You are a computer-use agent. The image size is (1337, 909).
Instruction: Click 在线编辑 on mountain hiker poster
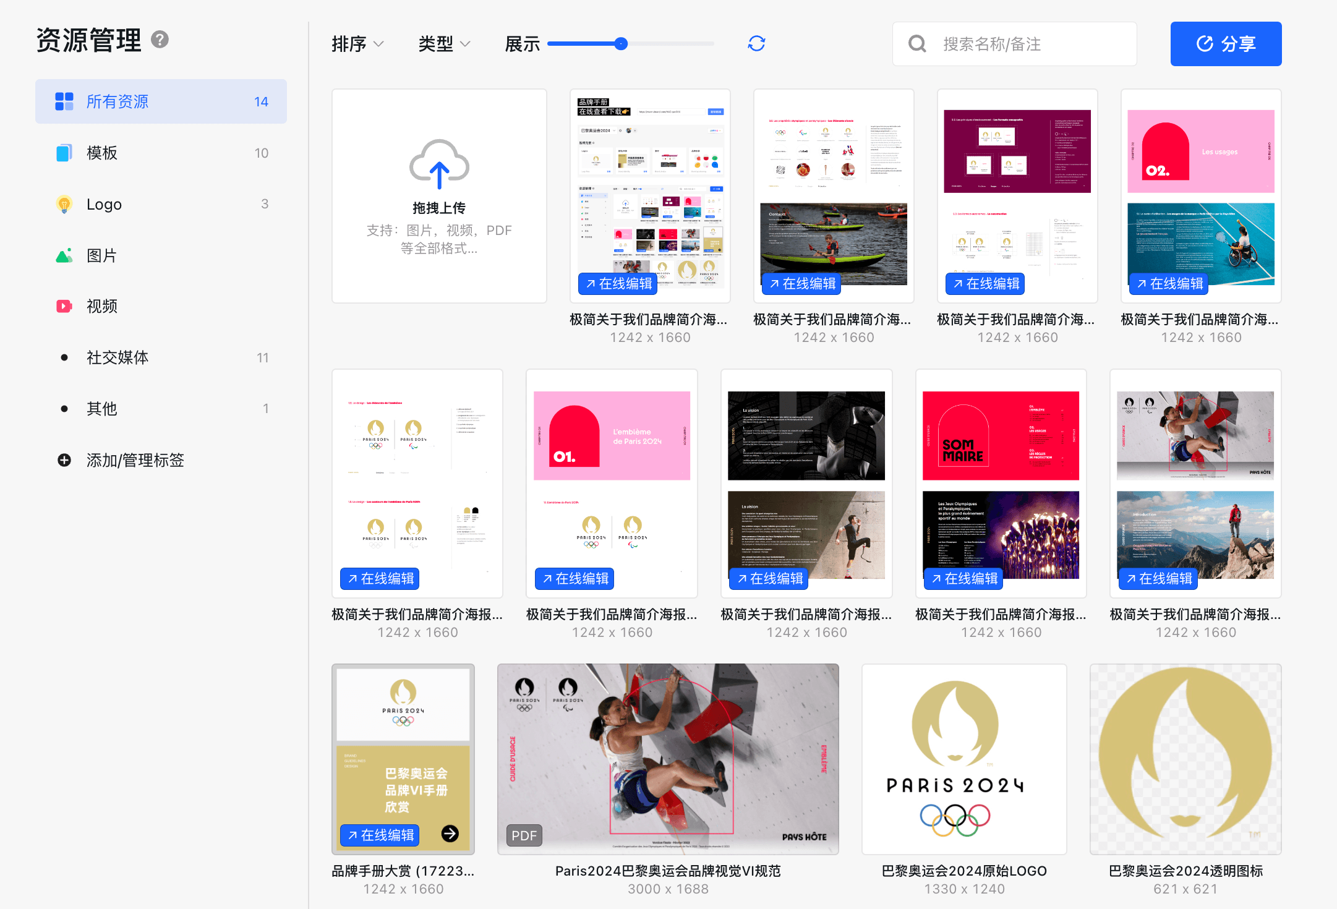[1158, 579]
